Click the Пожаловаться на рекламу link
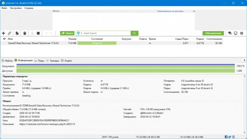Image resolution: width=247 pixels, height=139 pixels. point(170,11)
